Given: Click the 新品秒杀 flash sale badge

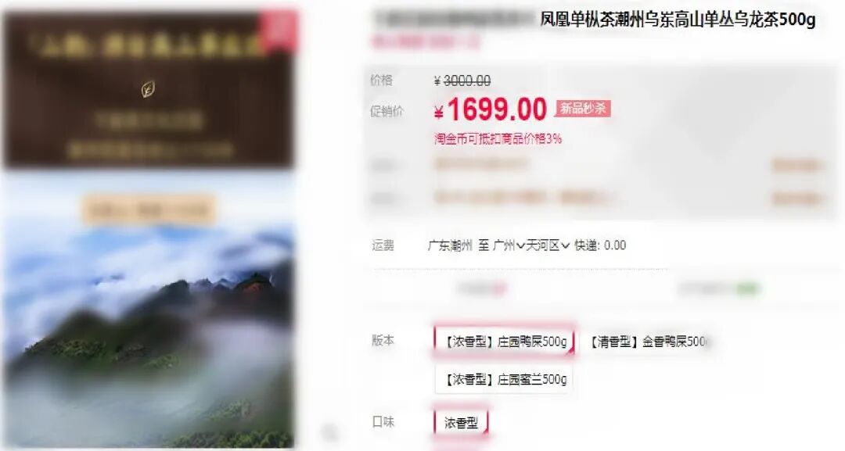Looking at the screenshot, I should coord(583,109).
